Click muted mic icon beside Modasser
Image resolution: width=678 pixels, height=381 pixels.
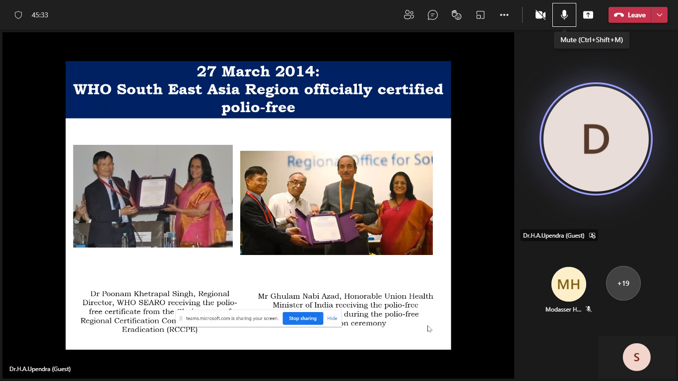[x=589, y=310]
